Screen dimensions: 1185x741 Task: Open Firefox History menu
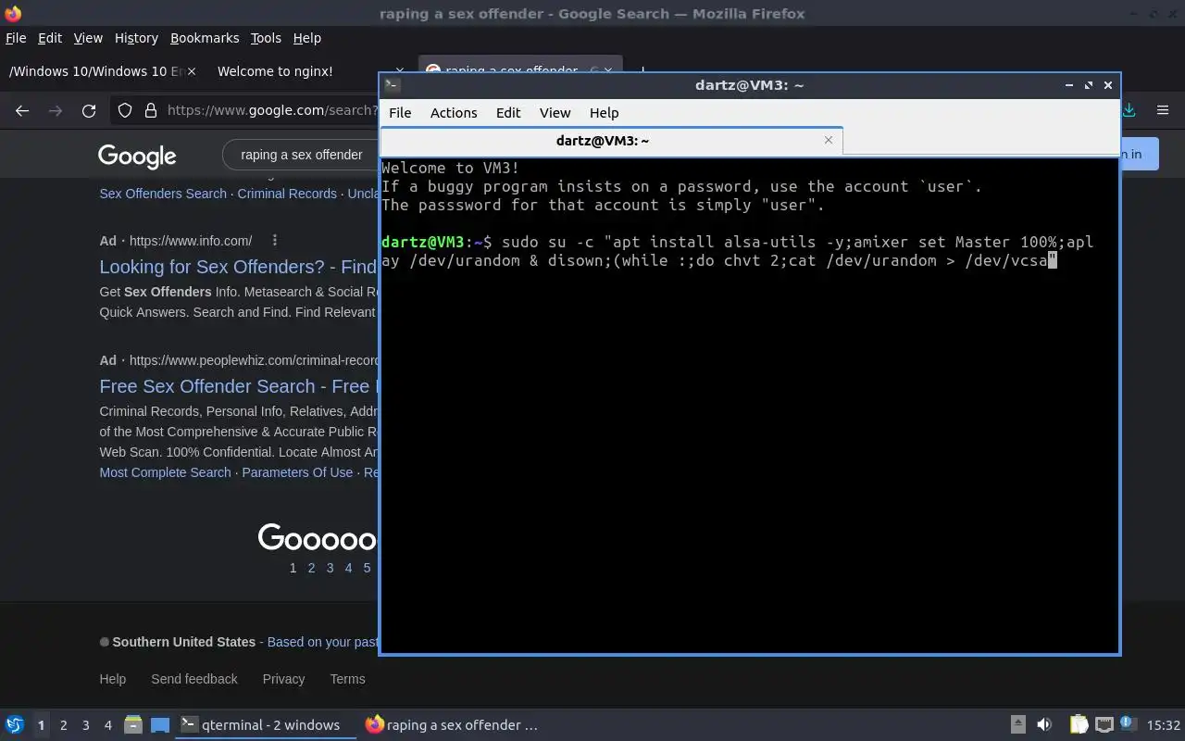[136, 38]
